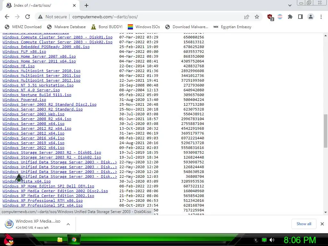Open the file explorer taskbar icon

click(x=60, y=240)
